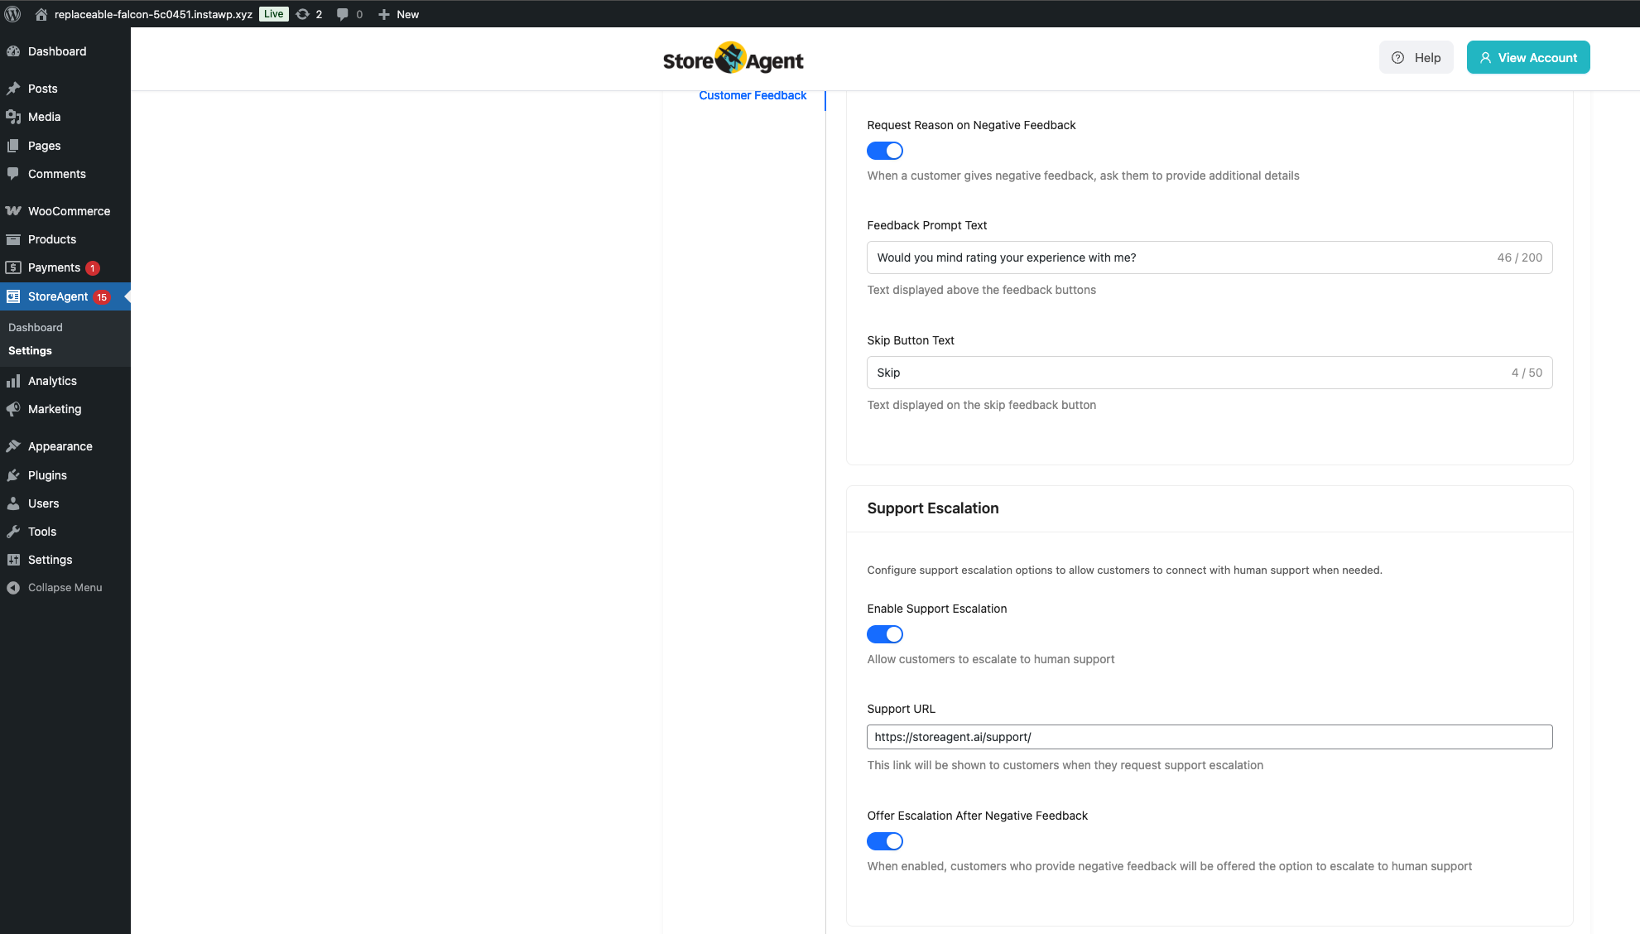Click the Support URL field
The width and height of the screenshot is (1640, 934).
click(1209, 737)
